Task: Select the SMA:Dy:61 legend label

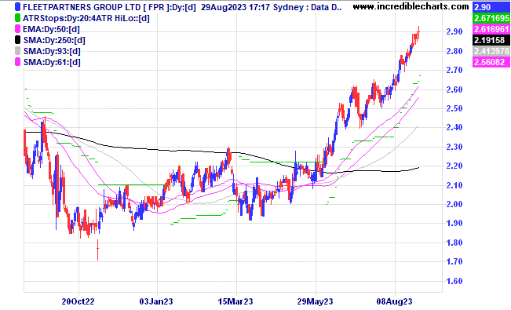Action: (52, 62)
